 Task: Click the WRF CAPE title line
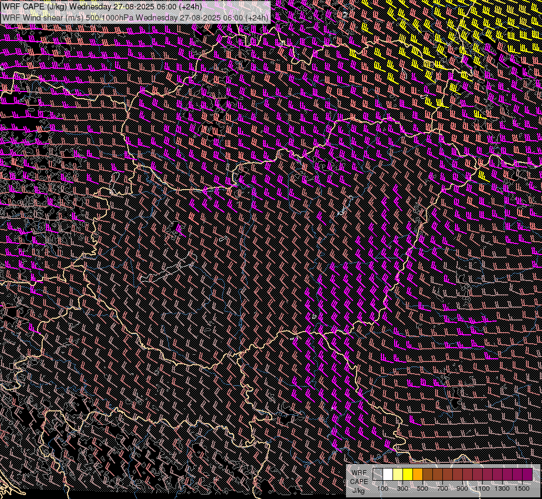102,6
